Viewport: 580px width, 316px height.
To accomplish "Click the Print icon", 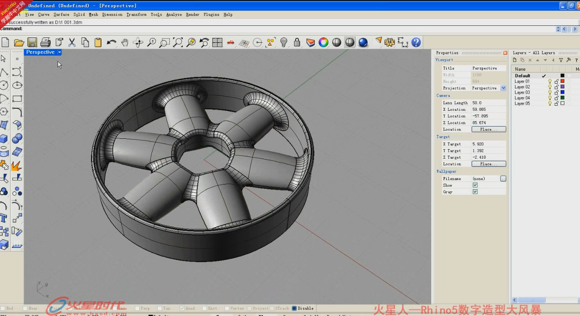I will pos(45,42).
